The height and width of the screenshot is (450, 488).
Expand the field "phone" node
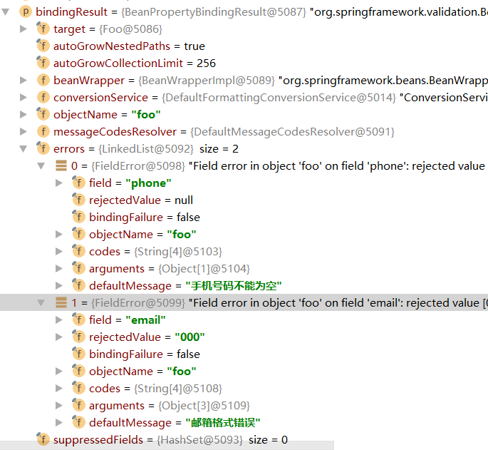point(59,183)
